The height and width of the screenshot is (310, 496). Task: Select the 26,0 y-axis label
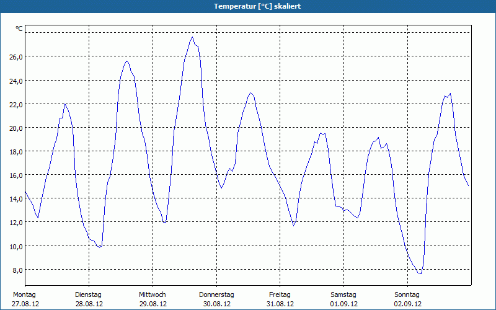click(x=16, y=57)
